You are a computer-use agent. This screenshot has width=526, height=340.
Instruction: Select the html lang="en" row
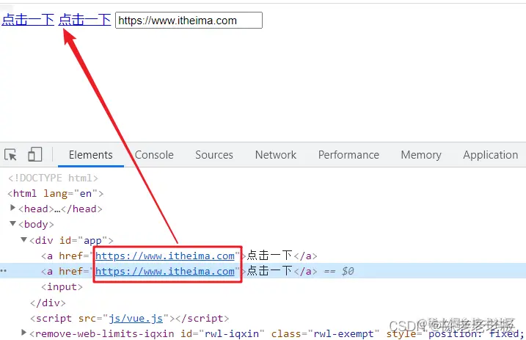coord(55,194)
